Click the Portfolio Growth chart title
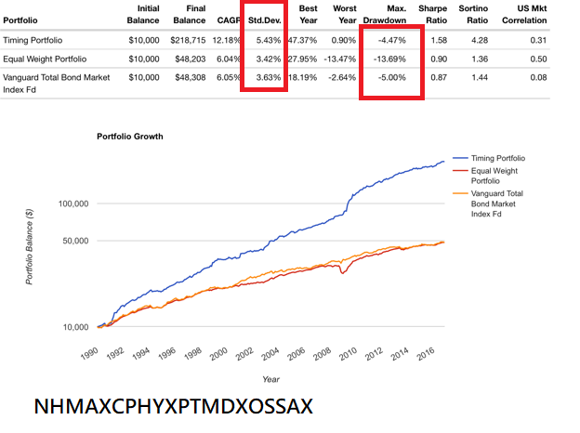 [130, 137]
